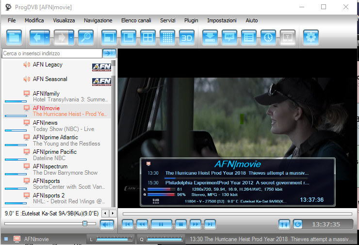Image resolution: width=359 pixels, height=245 pixels.
Task: Open the Visualizza menu
Action: pyautogui.click(x=64, y=20)
